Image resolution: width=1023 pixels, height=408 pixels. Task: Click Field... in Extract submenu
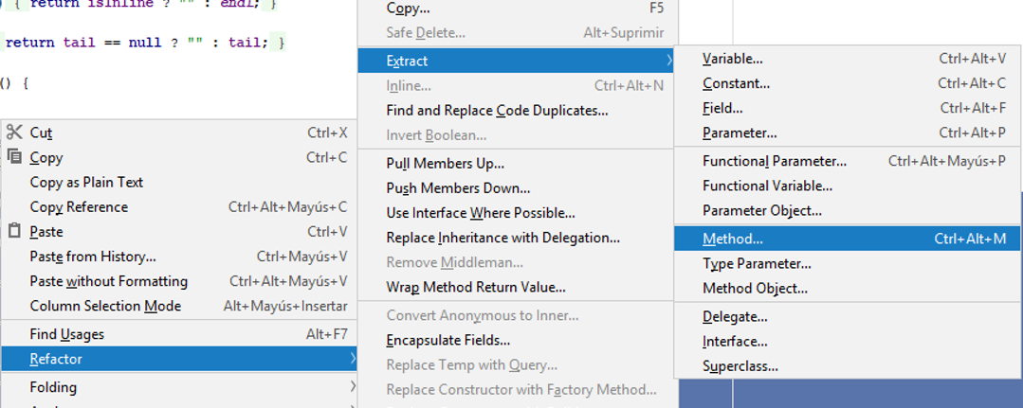coord(722,108)
